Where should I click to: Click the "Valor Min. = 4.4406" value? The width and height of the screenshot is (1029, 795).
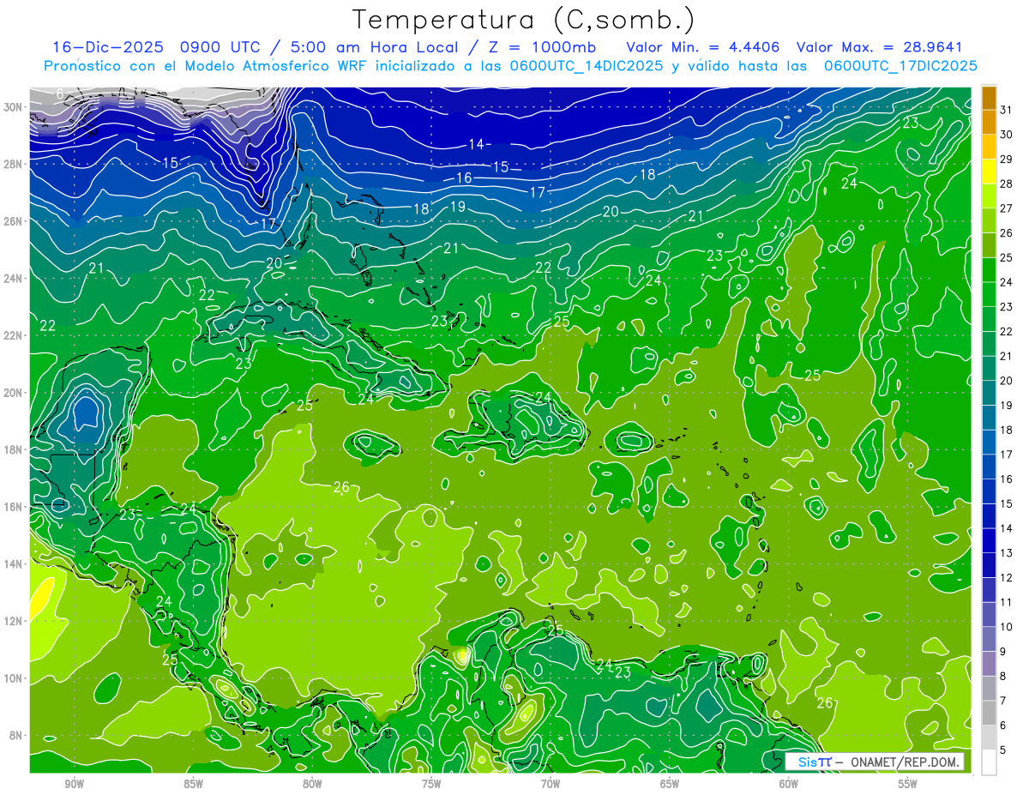coord(702,47)
